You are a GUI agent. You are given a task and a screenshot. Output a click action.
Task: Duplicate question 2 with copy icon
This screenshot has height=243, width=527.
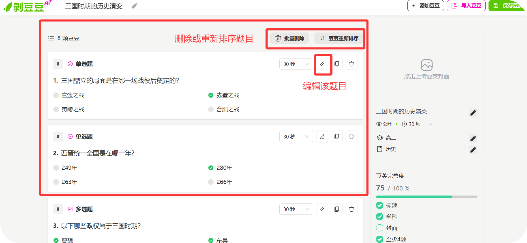coord(337,136)
